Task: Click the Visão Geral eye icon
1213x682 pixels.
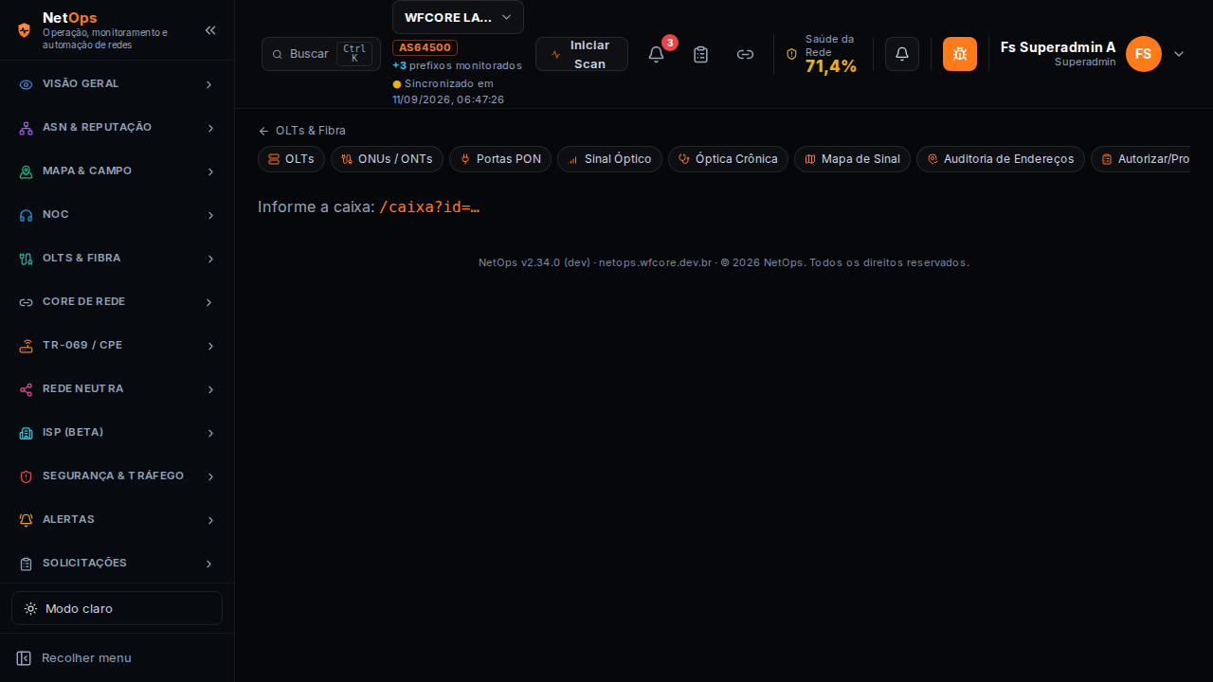Action: coord(27,84)
